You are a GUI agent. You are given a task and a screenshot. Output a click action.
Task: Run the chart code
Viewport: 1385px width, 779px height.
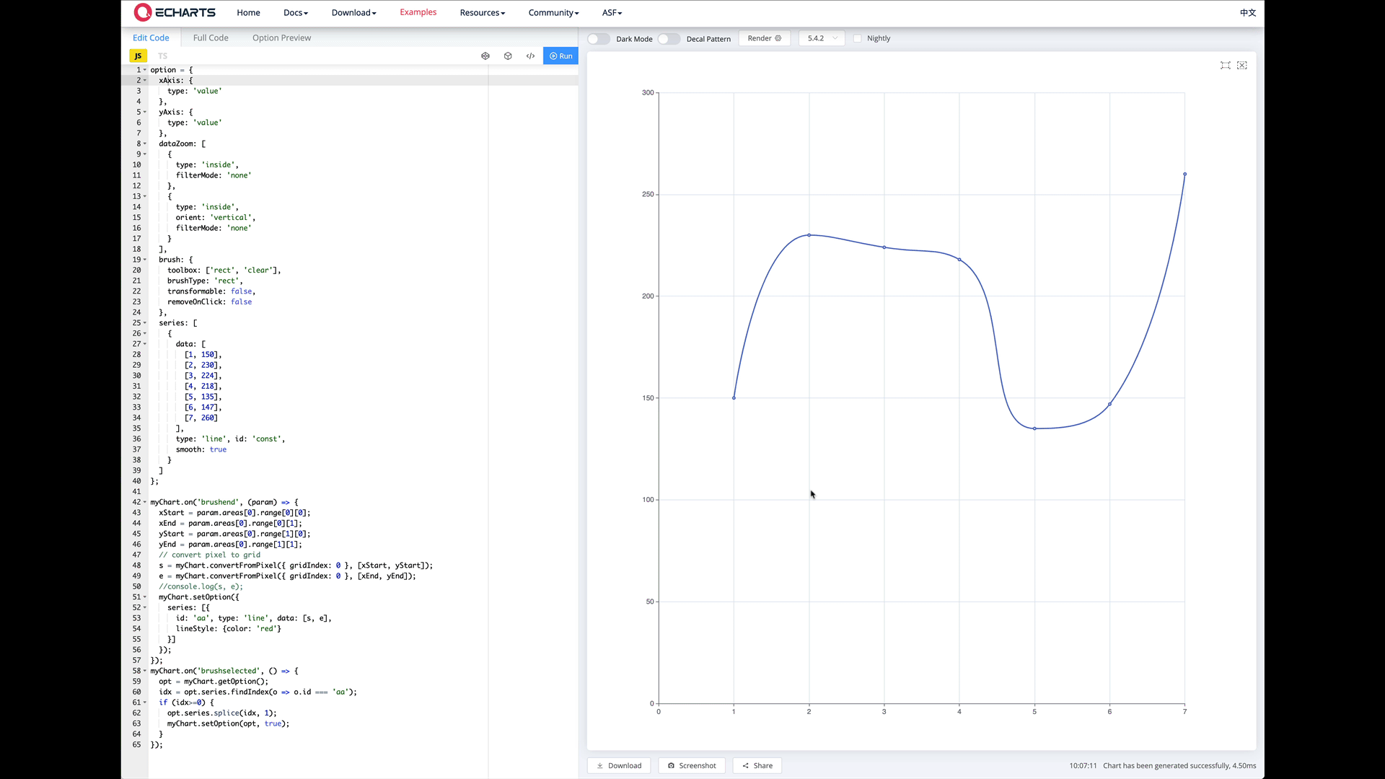coord(560,56)
